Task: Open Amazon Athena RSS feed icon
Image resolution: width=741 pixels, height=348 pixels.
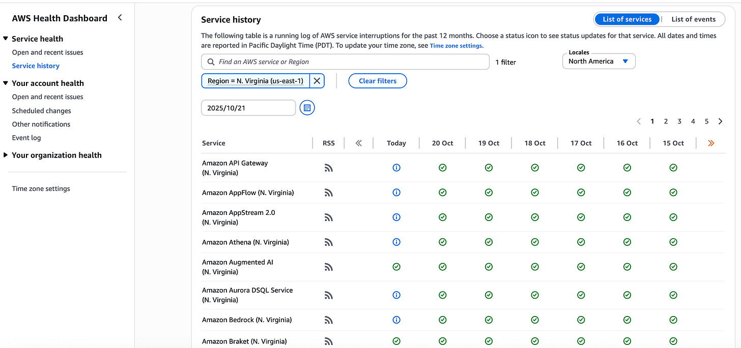Action: tap(329, 242)
